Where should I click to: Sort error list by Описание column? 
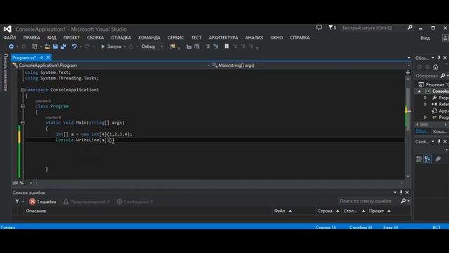[x=36, y=211]
